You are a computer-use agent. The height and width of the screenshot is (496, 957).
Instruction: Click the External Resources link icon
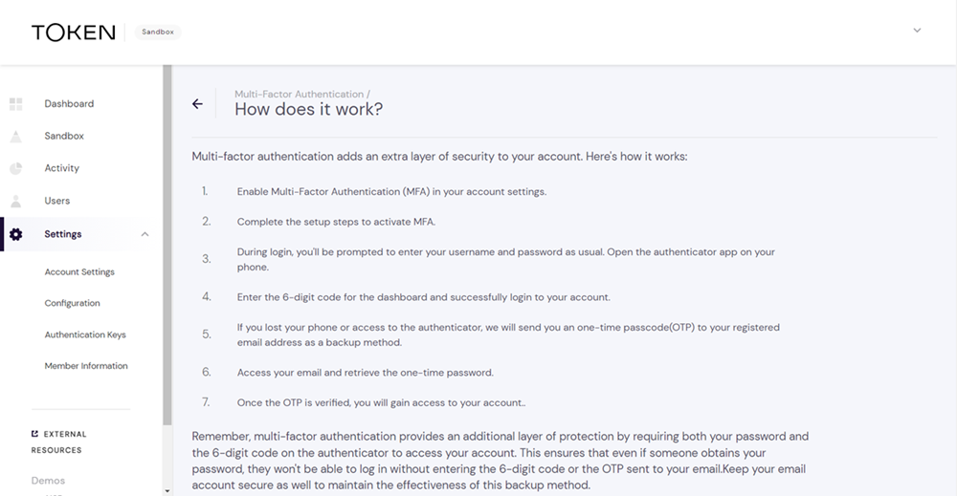tap(35, 434)
